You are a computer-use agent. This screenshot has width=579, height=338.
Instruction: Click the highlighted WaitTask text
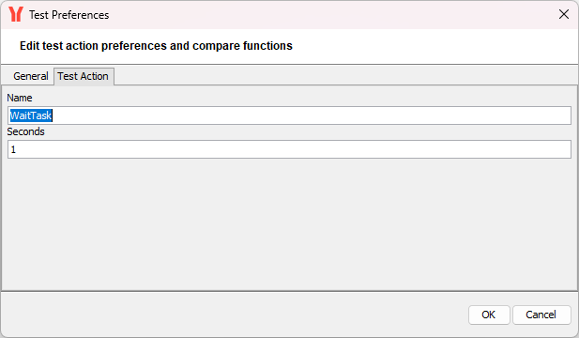tap(31, 115)
